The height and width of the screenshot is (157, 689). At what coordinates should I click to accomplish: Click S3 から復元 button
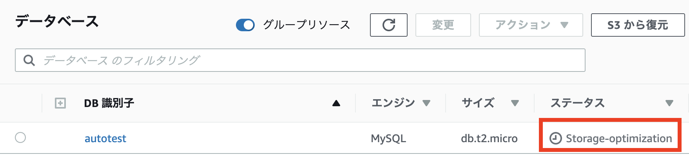(637, 25)
